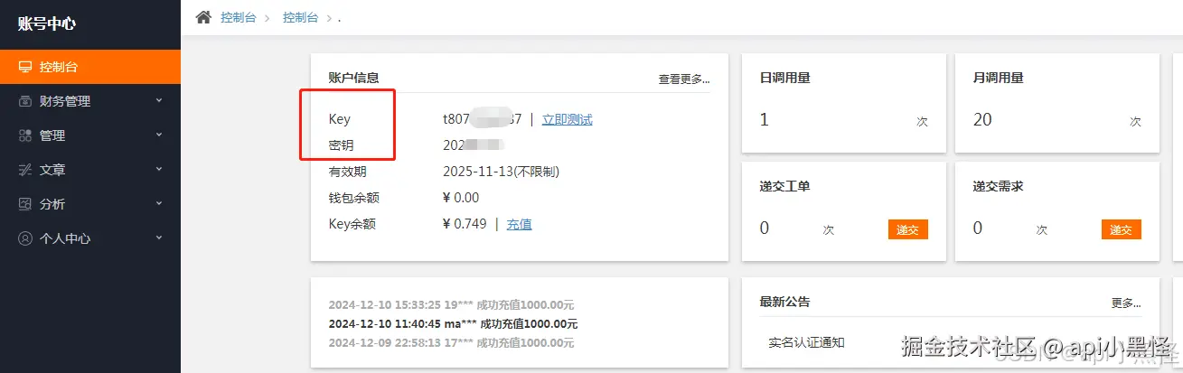Expand the 个人中心 chevron
Screen dimensions: 1183x373
pos(159,238)
